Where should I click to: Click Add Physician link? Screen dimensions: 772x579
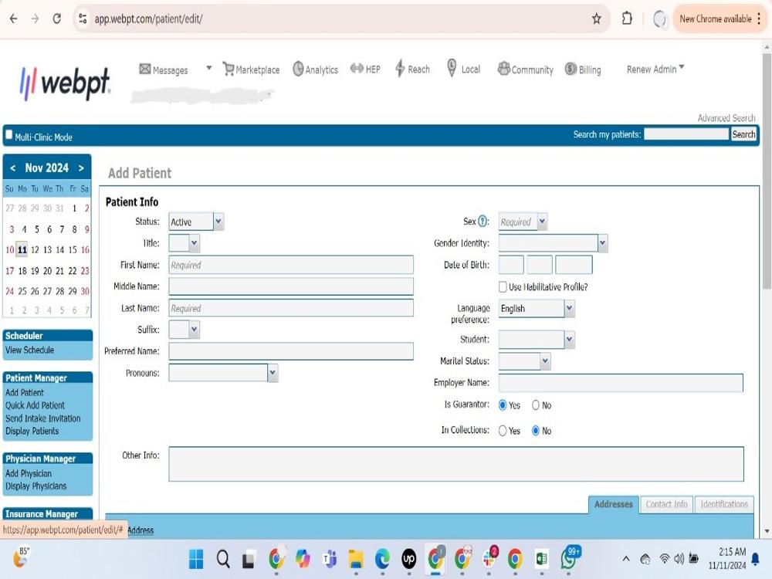click(x=29, y=473)
